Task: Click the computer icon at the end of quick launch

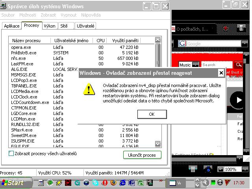Action: tap(150, 183)
